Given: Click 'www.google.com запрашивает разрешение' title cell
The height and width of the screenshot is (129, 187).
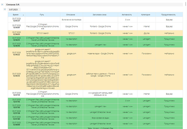Looking at the screenshot, I should pos(100,94).
